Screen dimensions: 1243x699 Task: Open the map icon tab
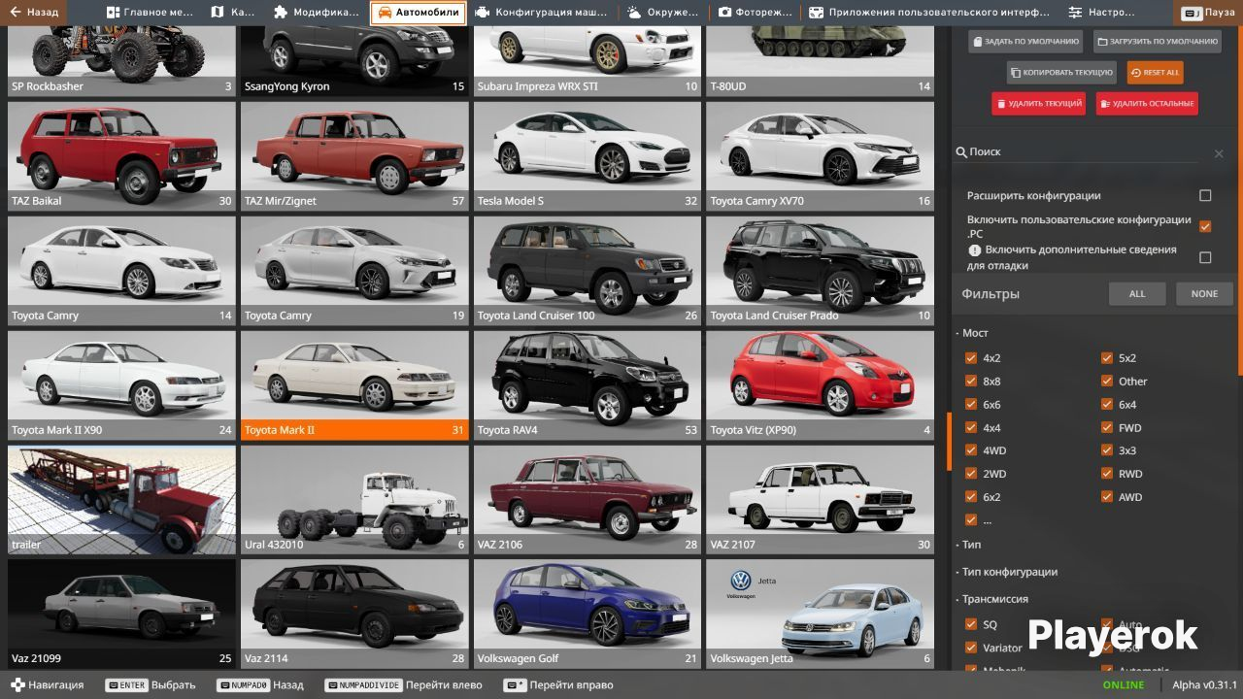231,13
